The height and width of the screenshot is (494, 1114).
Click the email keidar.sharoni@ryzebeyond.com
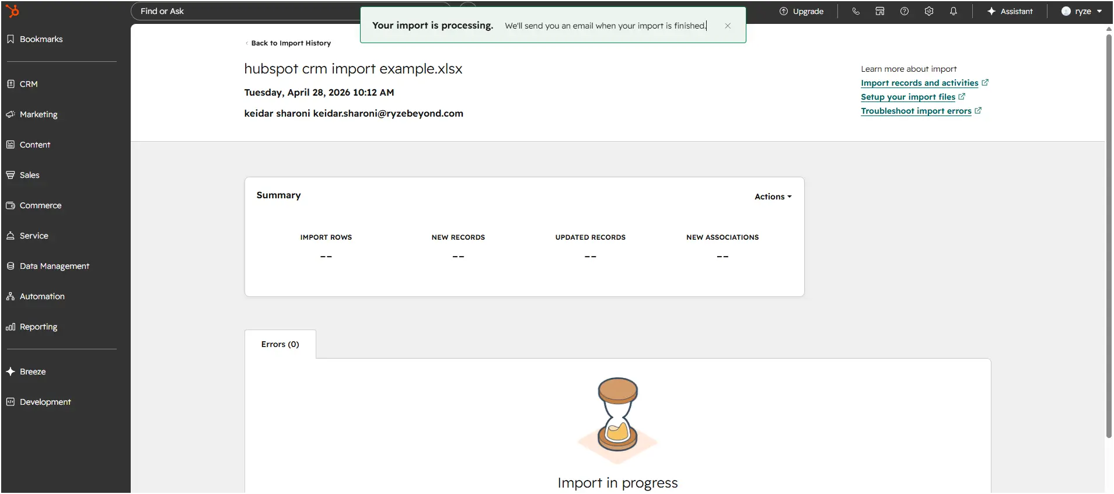pyautogui.click(x=388, y=113)
